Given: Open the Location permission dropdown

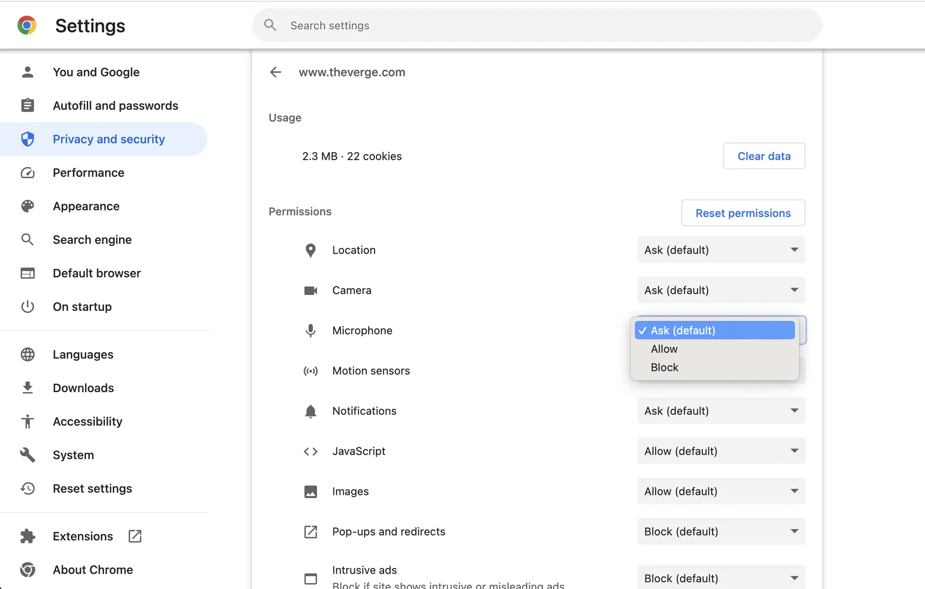Looking at the screenshot, I should 721,250.
